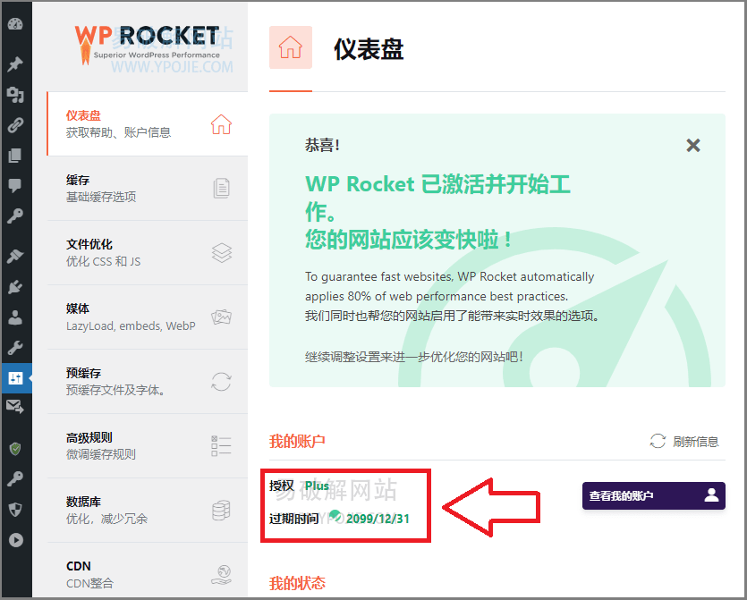
Task: Open the Media library camera-and-note icon
Action: [15, 95]
